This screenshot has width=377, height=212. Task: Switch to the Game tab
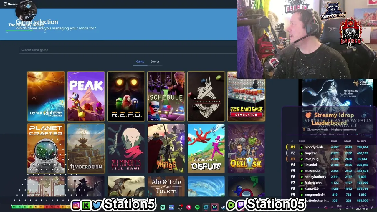(x=140, y=62)
